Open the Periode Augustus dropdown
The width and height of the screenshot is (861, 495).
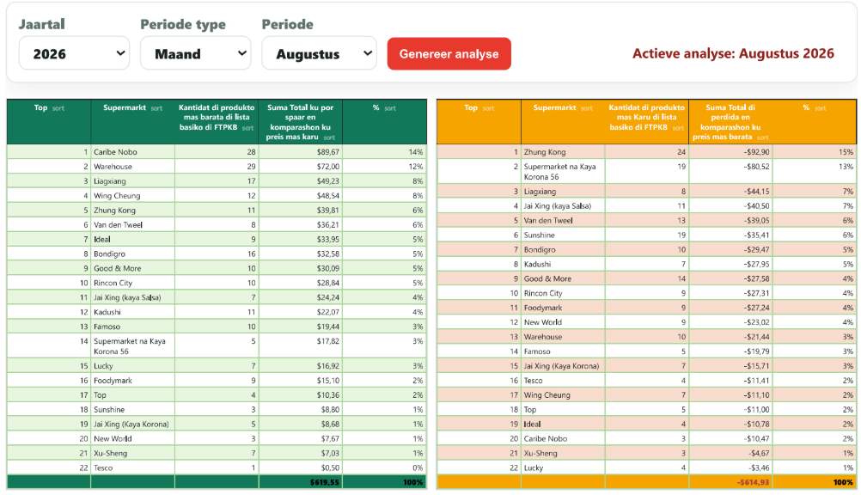pyautogui.click(x=319, y=53)
